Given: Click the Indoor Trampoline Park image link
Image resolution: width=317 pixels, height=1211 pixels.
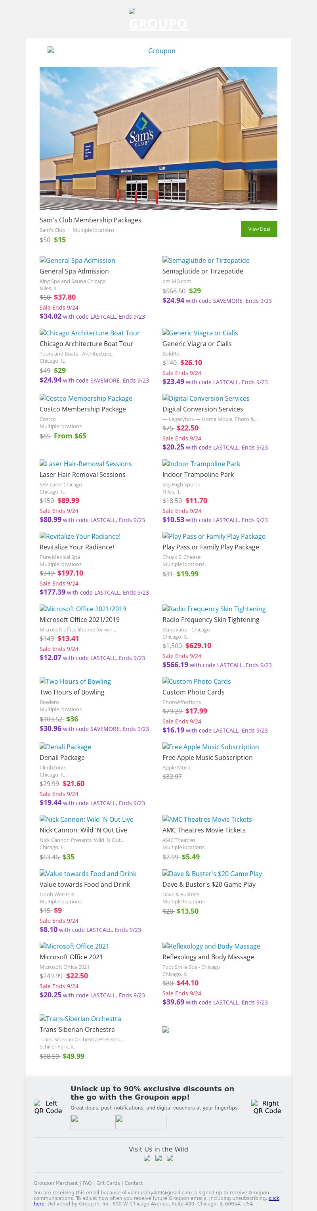Looking at the screenshot, I should (201, 463).
